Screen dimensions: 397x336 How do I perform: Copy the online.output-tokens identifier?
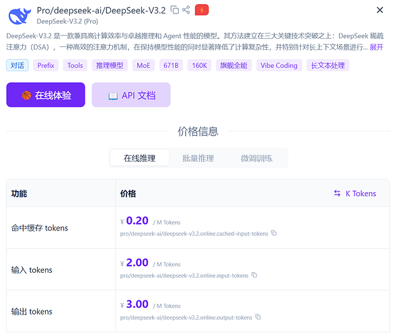258,317
